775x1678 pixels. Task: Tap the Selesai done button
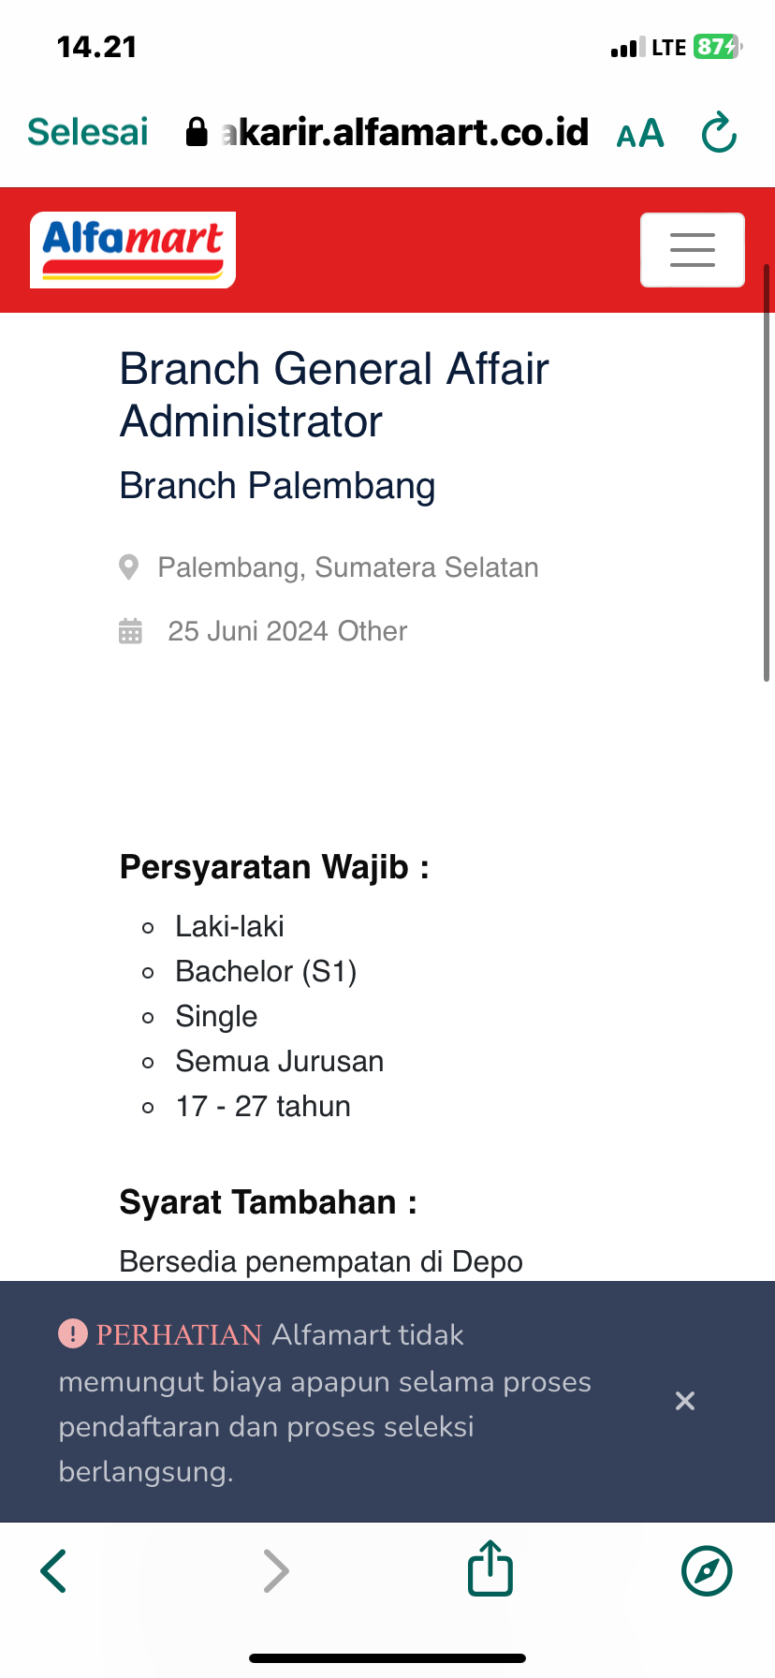coord(88,132)
